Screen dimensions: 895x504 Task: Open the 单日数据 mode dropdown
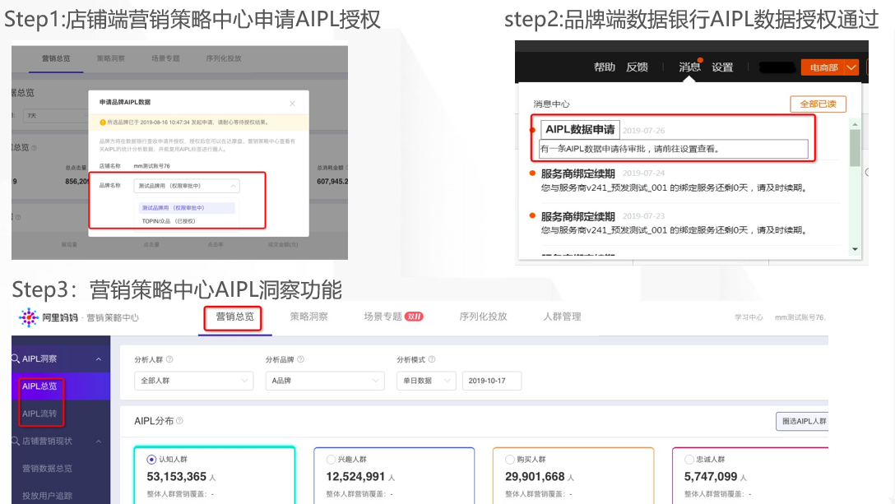pyautogui.click(x=426, y=381)
